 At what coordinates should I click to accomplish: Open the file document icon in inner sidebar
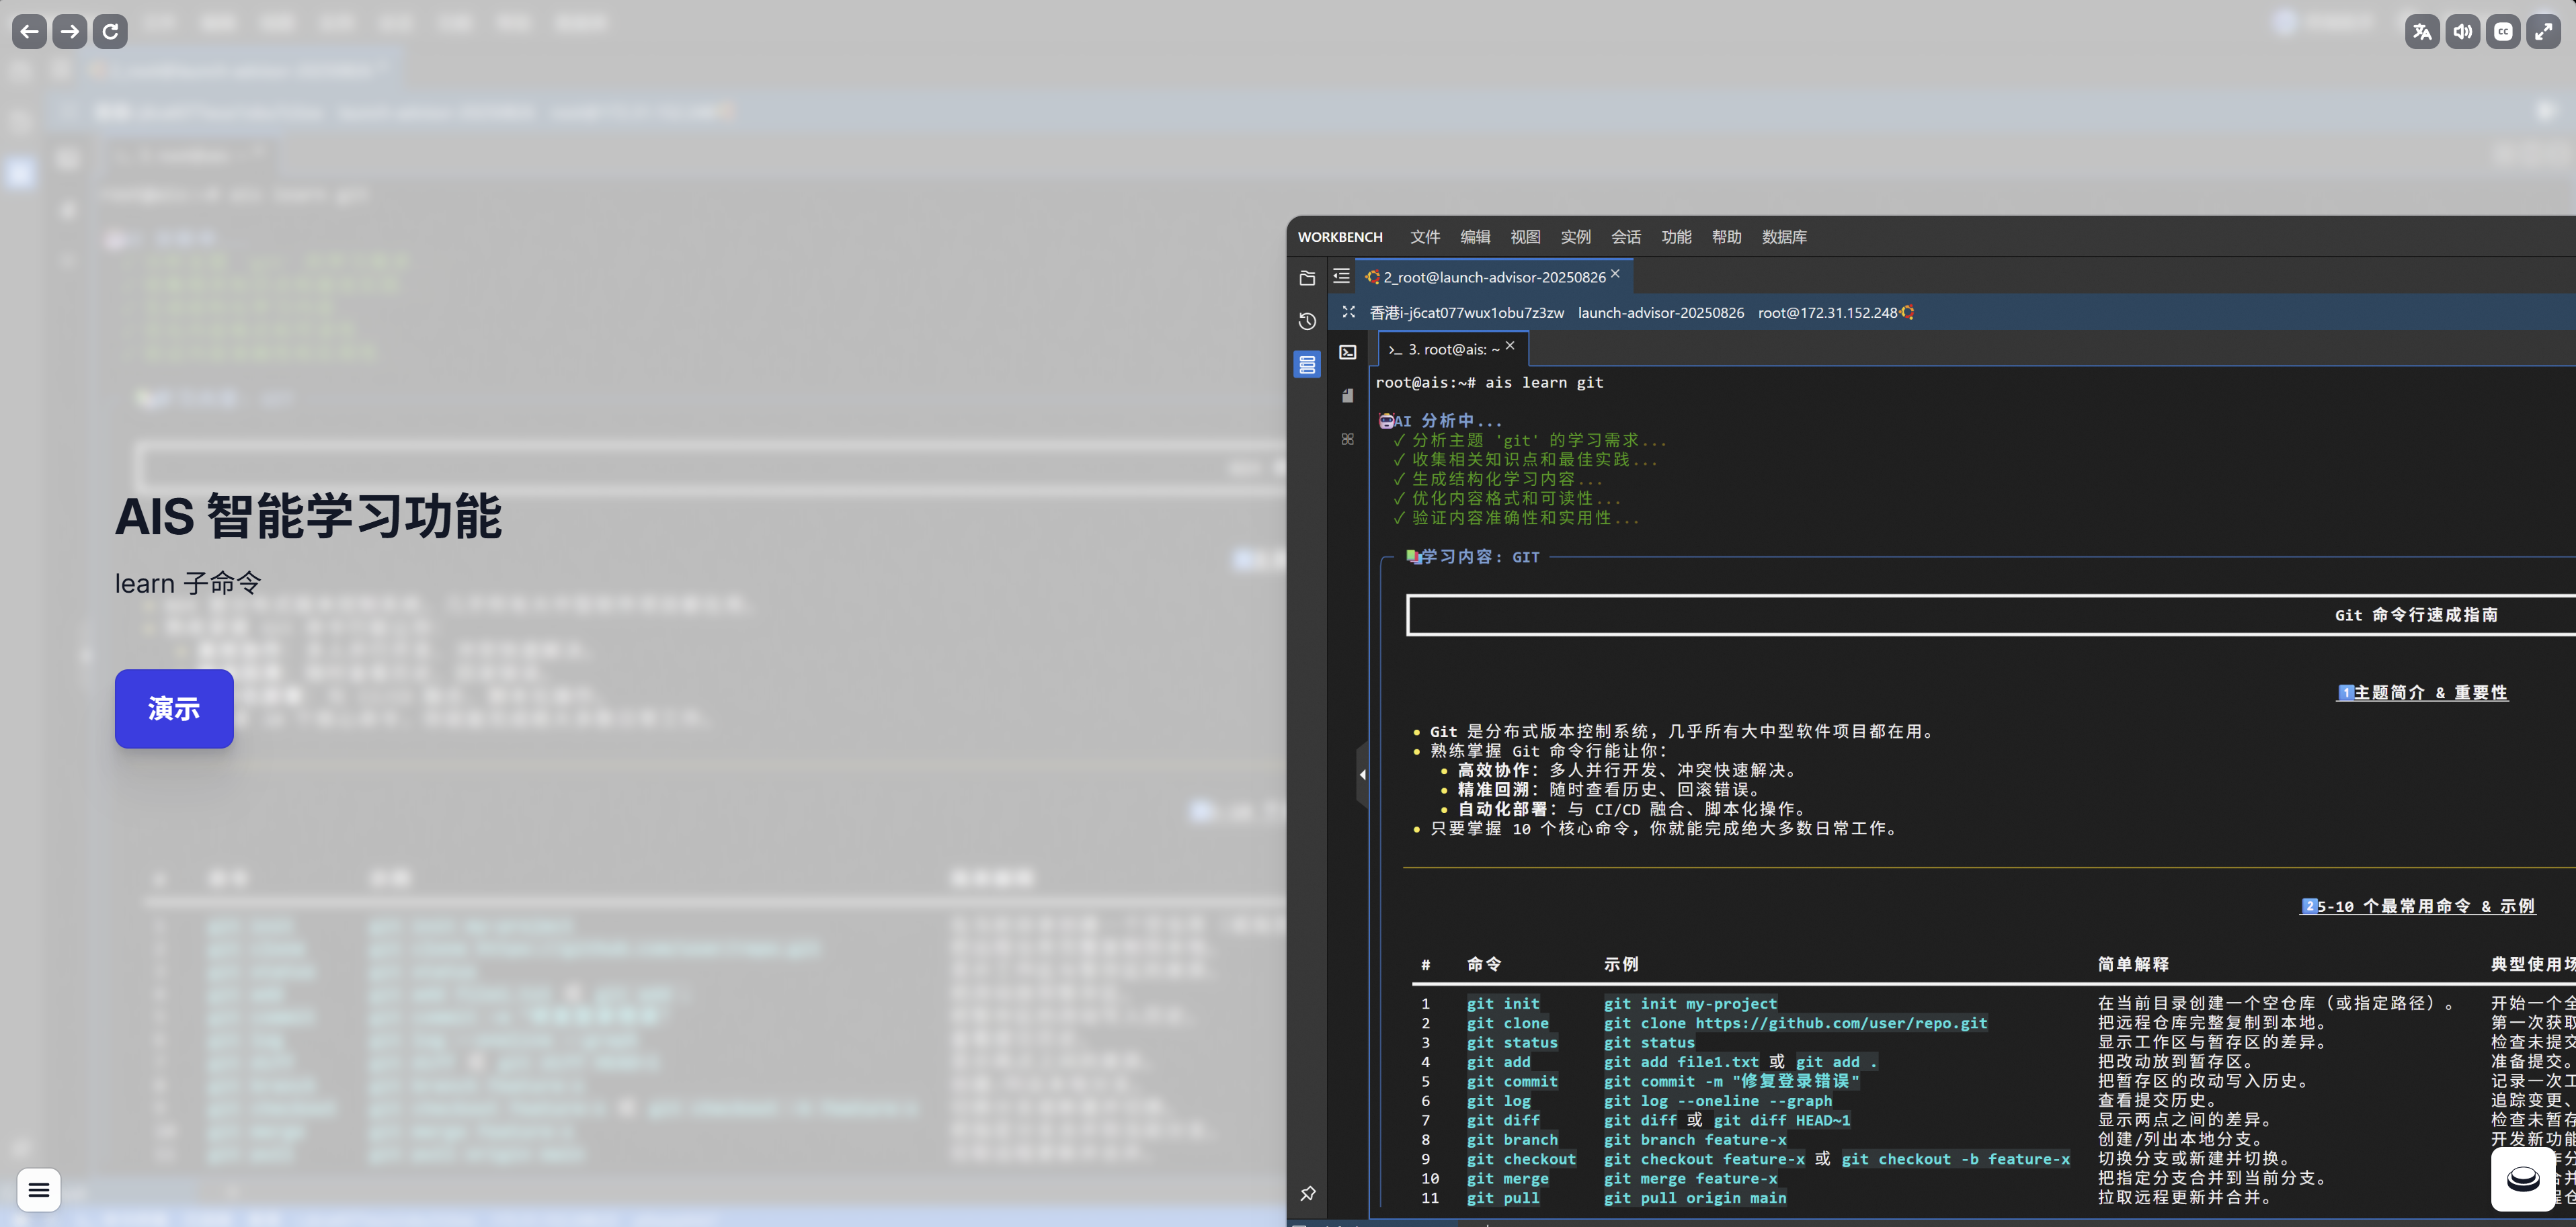click(x=1348, y=396)
